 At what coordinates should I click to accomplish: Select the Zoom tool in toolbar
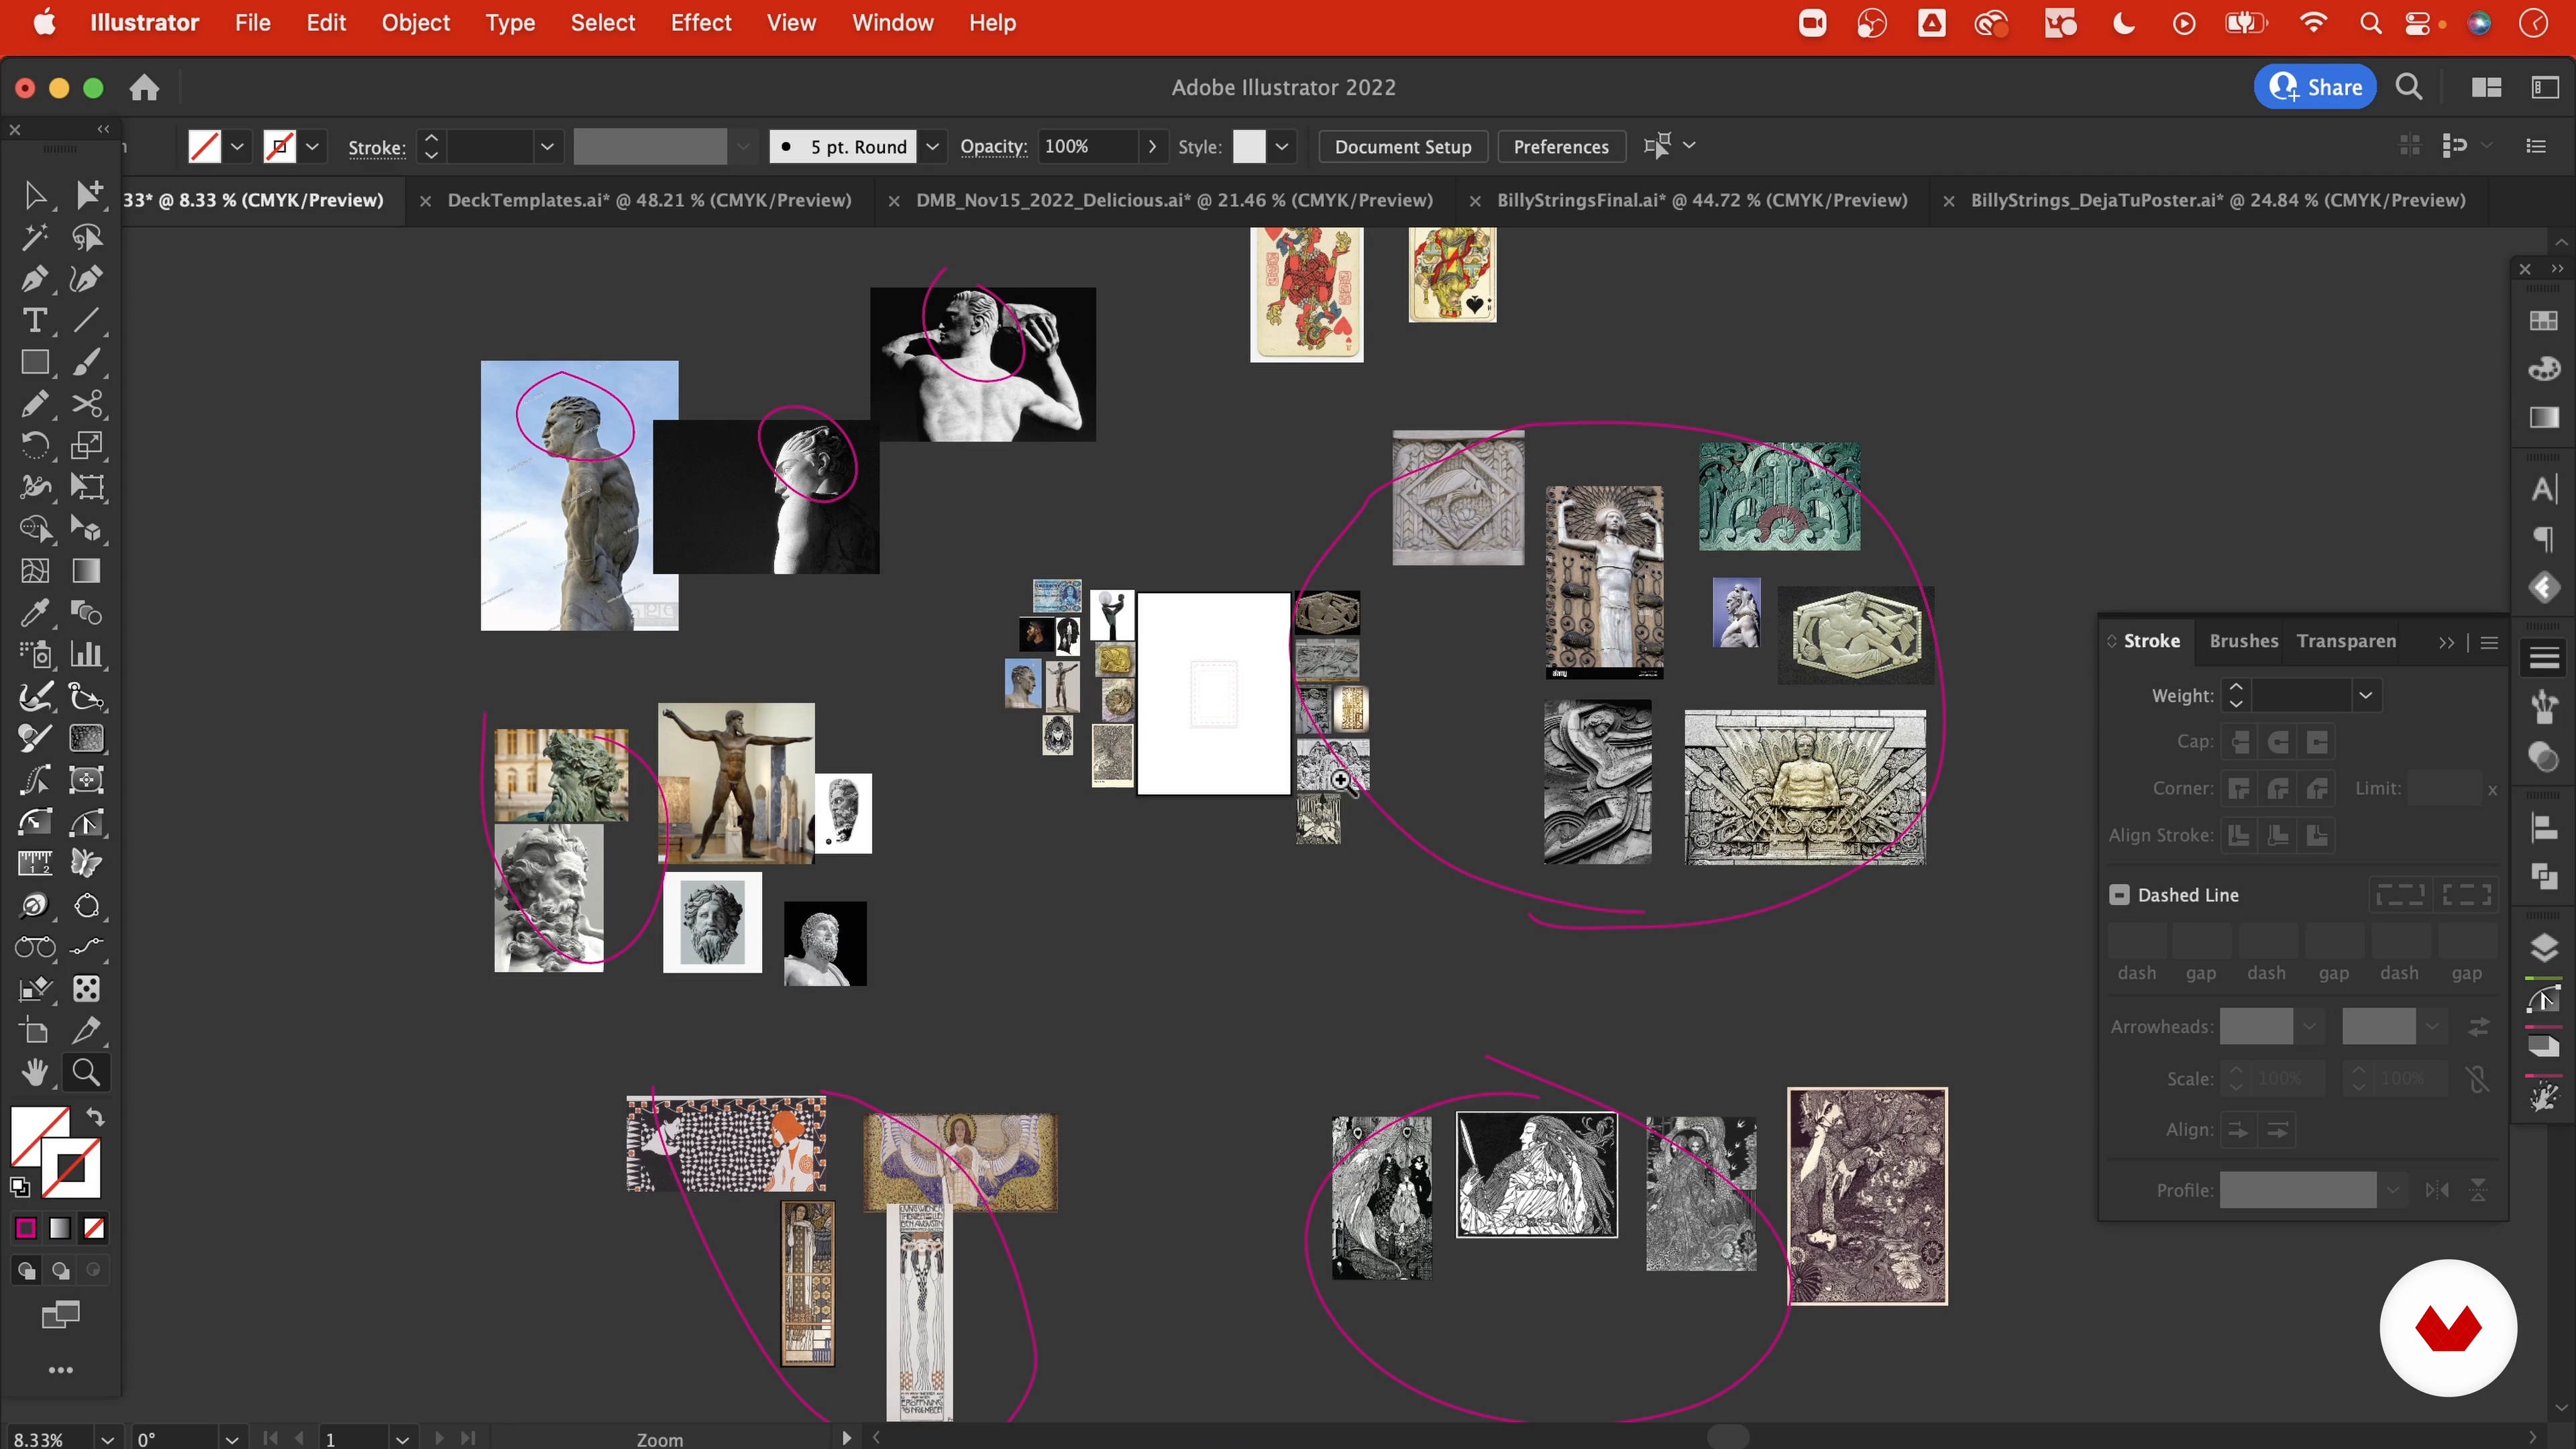(87, 1073)
